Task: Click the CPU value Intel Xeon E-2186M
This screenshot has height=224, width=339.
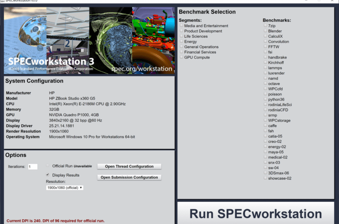Action: [x=87, y=104]
